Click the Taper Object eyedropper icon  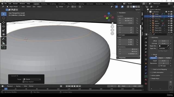click(168, 46)
